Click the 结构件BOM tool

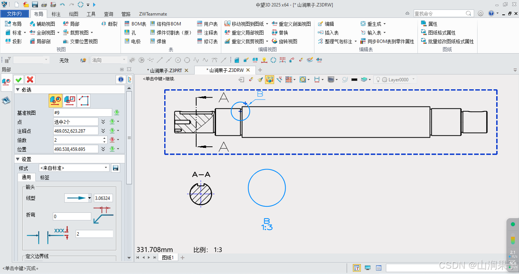[x=166, y=24]
